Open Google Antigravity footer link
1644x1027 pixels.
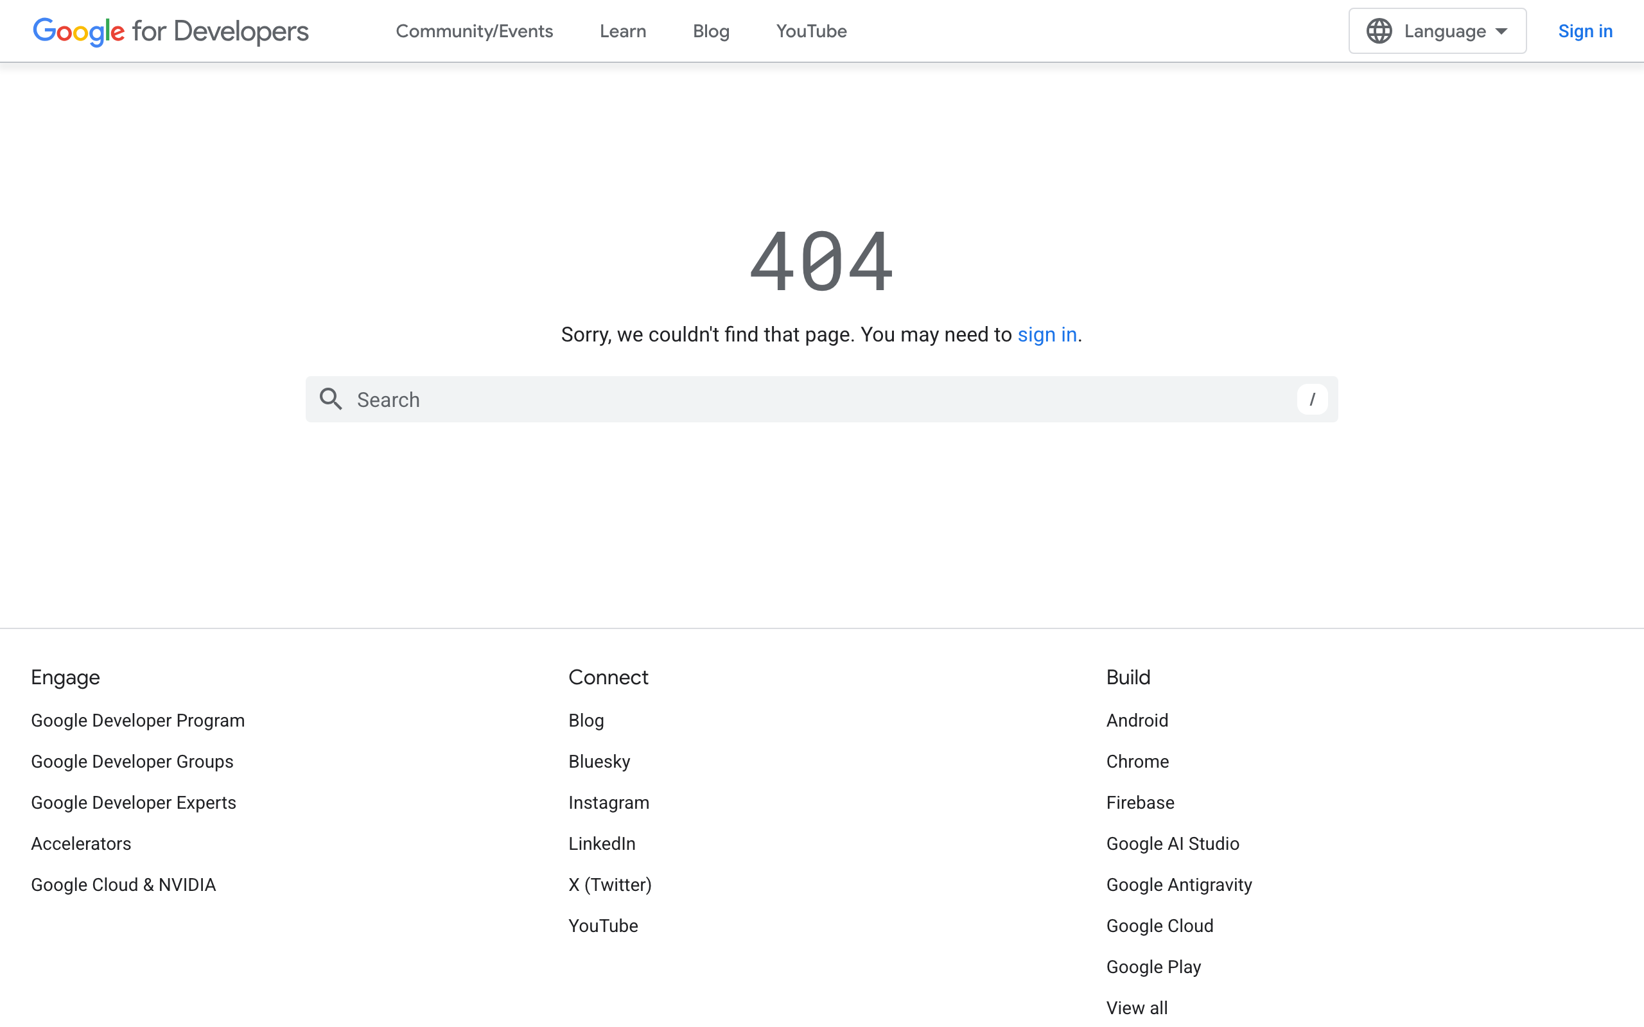[1178, 885]
